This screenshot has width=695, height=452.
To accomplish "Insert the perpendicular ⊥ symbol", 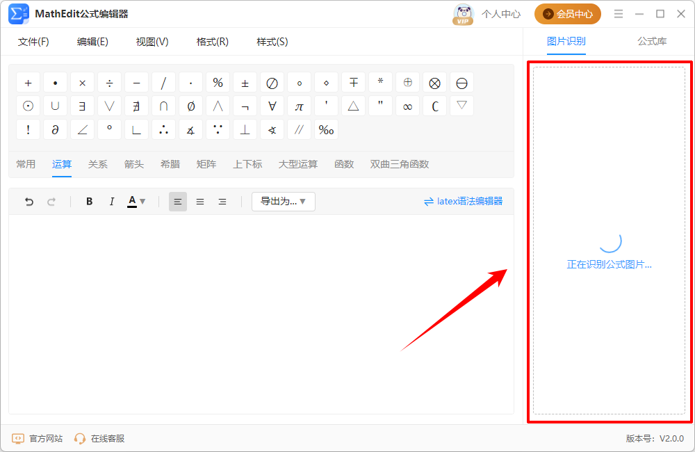I will click(x=245, y=129).
